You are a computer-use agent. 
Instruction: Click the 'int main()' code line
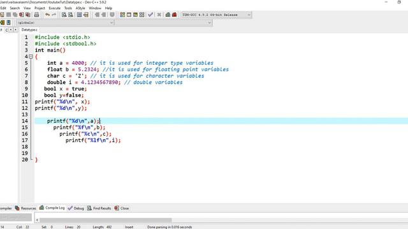pyautogui.click(x=50, y=50)
